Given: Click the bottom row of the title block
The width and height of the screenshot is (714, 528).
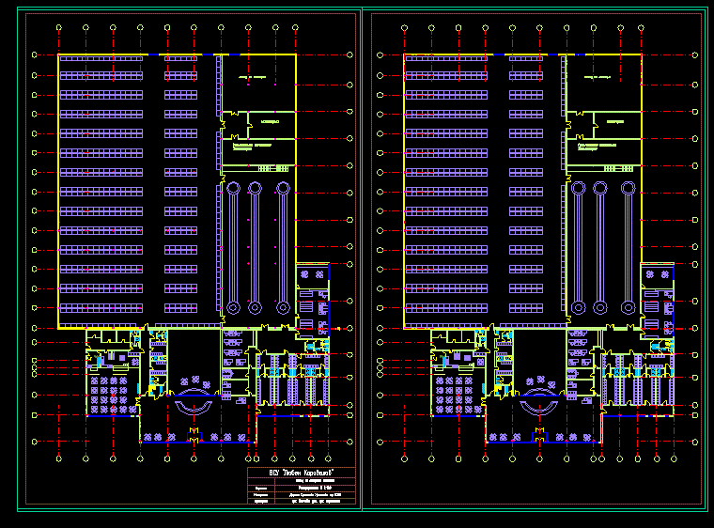Looking at the screenshot, I should (x=301, y=503).
